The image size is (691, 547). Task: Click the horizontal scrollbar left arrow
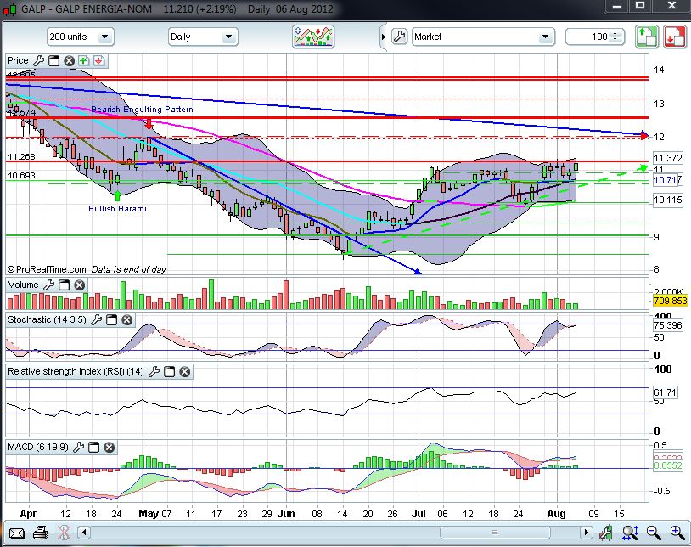(84, 533)
